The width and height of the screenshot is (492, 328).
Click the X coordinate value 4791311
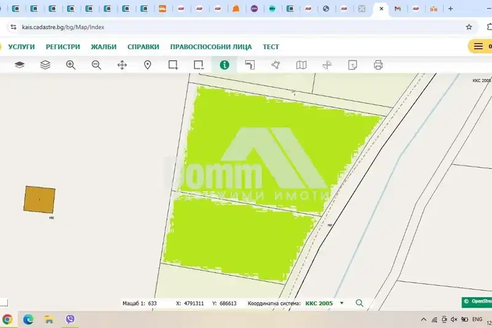coord(194,303)
